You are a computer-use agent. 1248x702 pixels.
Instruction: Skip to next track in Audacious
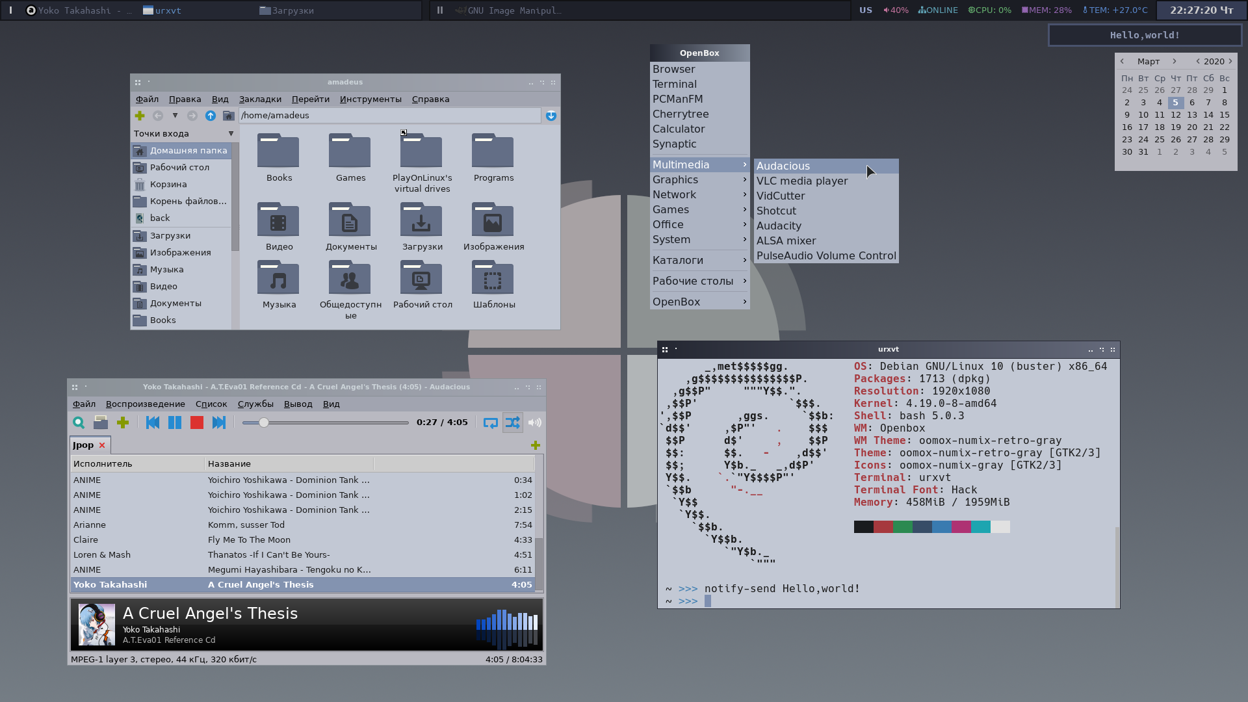[x=219, y=422]
